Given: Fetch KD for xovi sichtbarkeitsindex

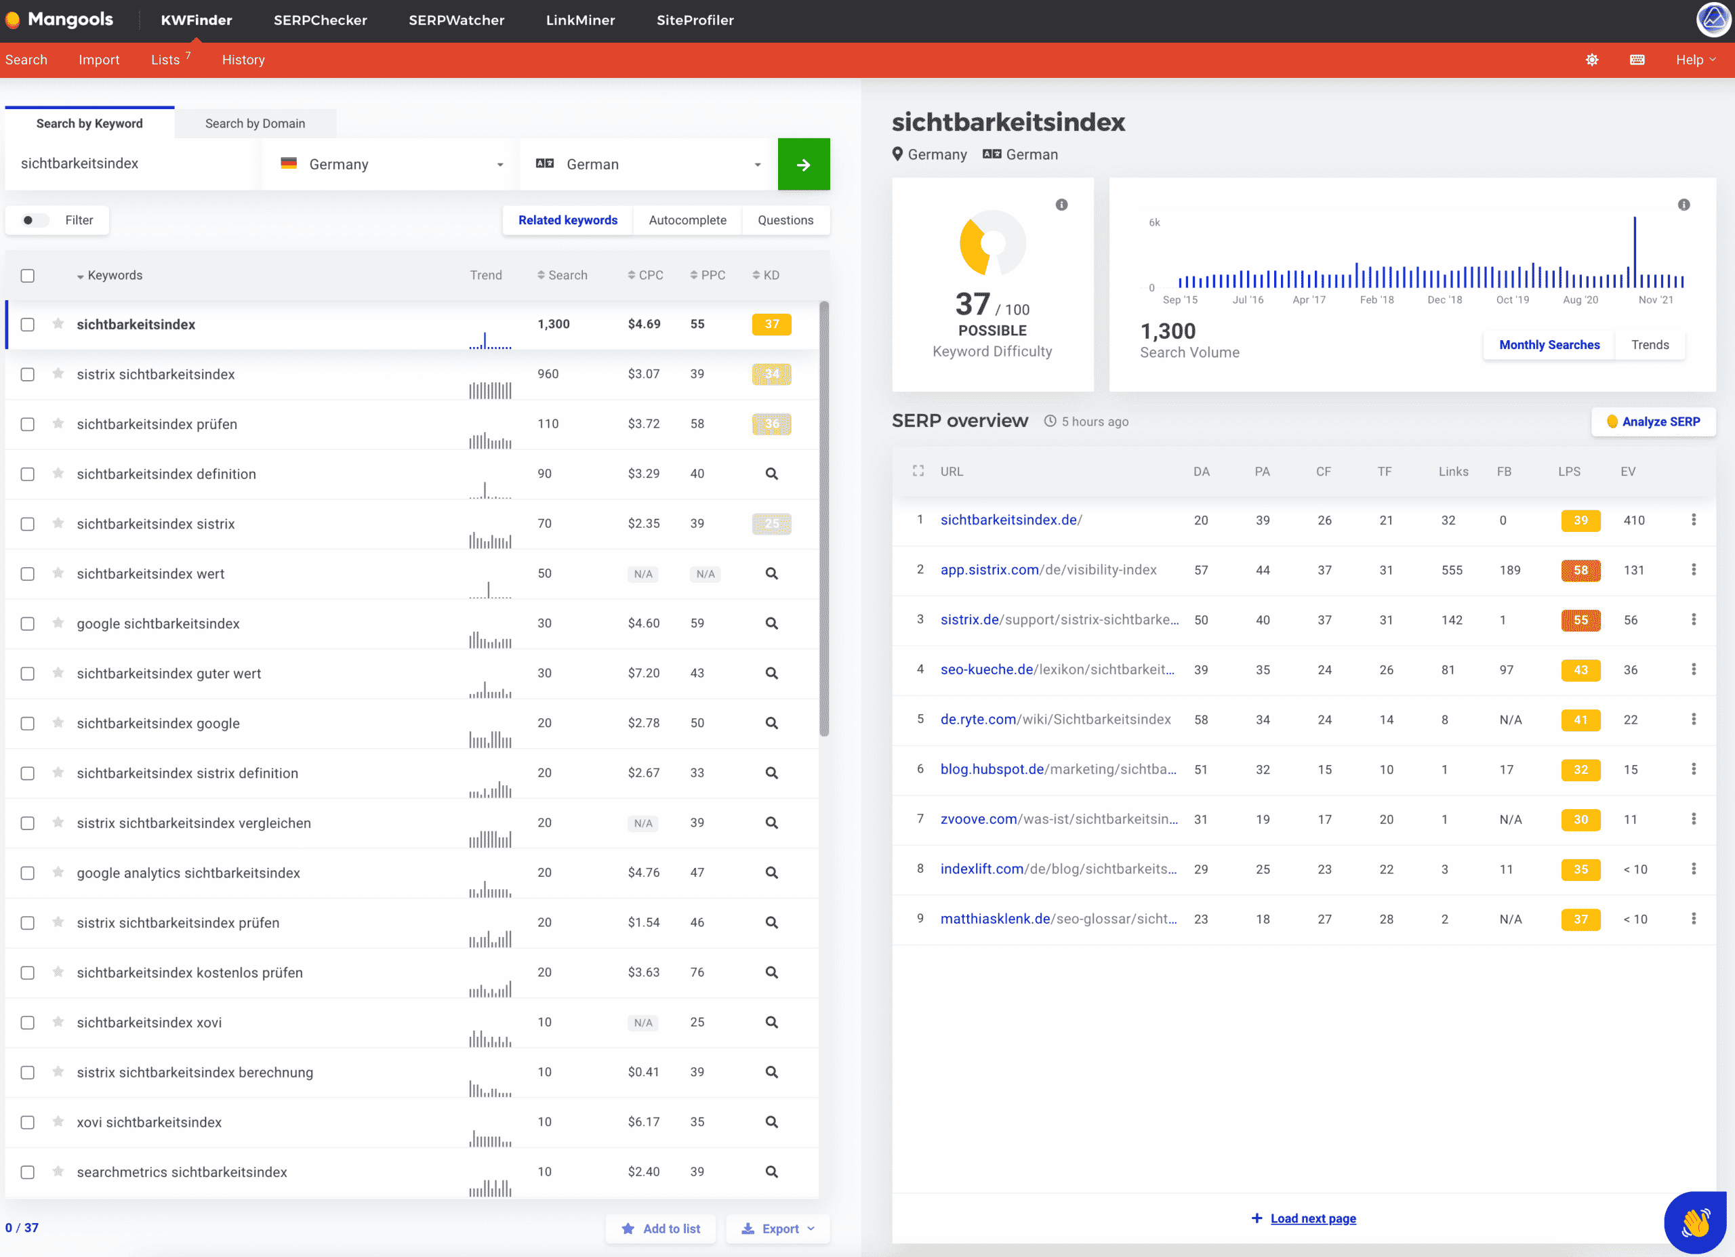Looking at the screenshot, I should click(771, 1121).
